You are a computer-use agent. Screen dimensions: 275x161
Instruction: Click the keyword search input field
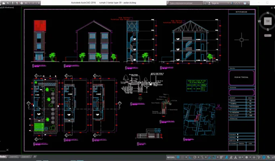click(186, 3)
